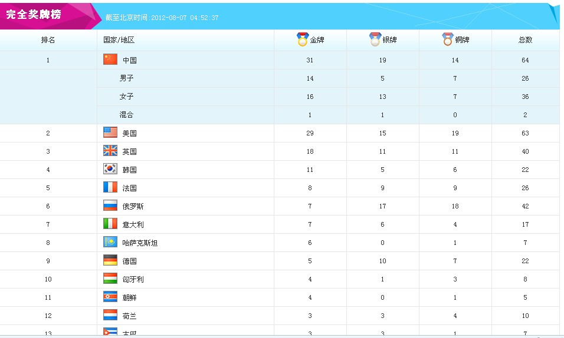Screen dimensions: 564x338
Task: Click the South Korea flag icon
Action: pyautogui.click(x=110, y=169)
